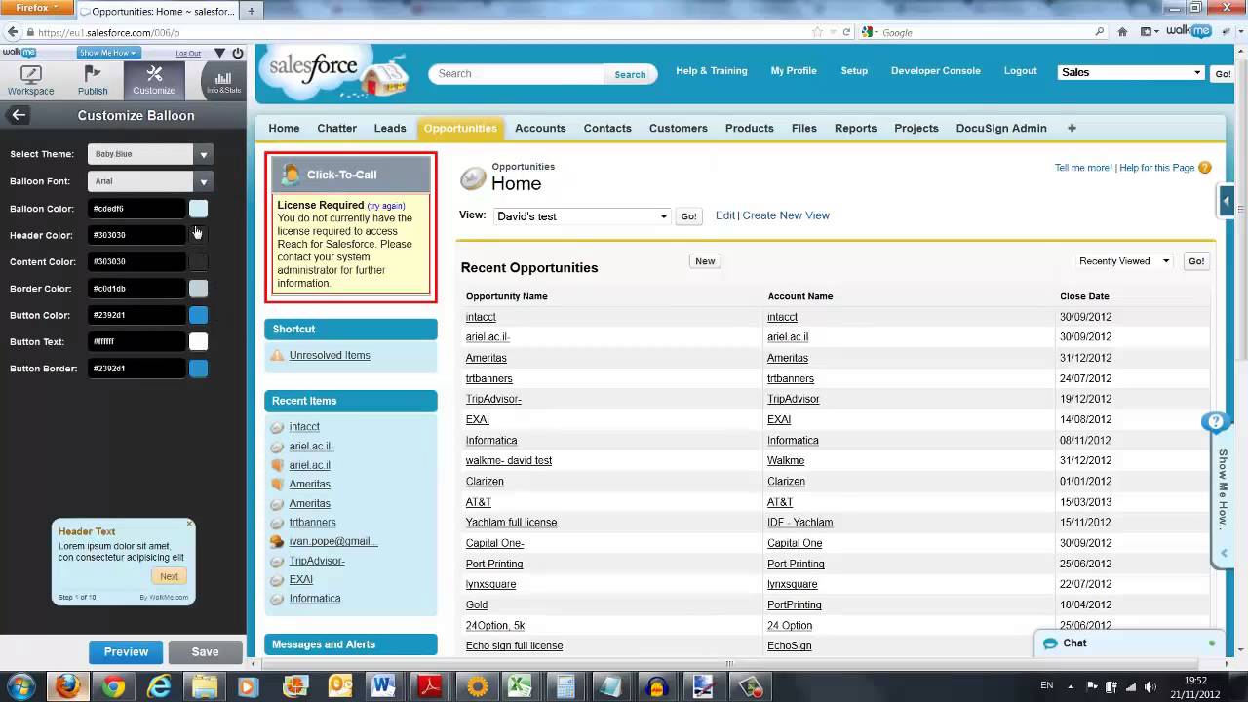Click the Save button
The height and width of the screenshot is (702, 1248).
pyautogui.click(x=205, y=652)
